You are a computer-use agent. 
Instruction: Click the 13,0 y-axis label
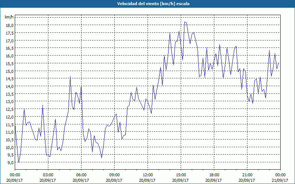[x=9, y=102]
